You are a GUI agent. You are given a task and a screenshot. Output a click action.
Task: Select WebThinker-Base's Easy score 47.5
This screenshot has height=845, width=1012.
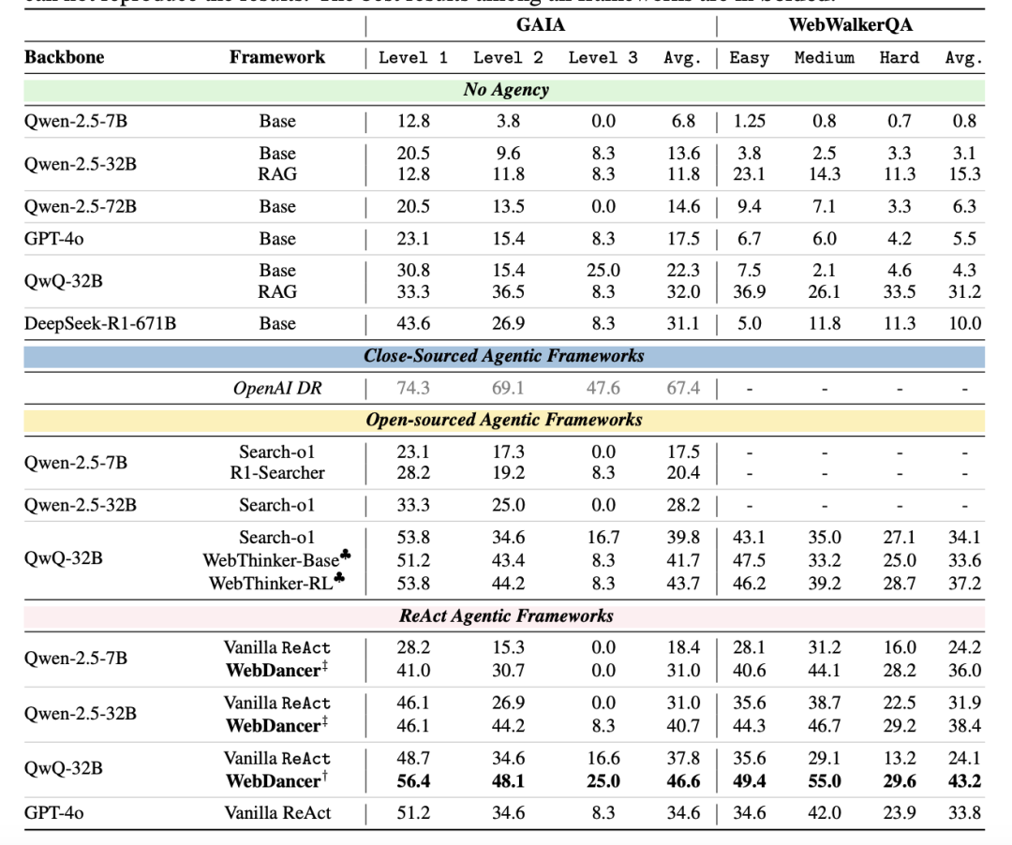[x=750, y=560]
